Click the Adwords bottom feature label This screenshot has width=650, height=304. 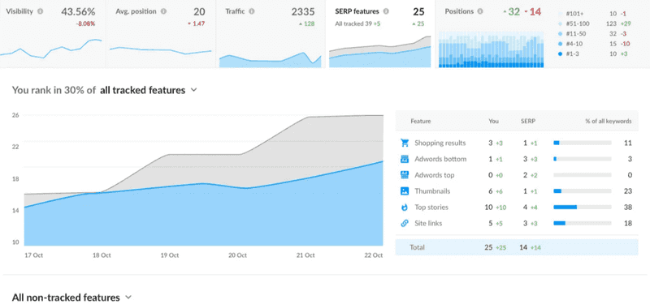pyautogui.click(x=440, y=159)
